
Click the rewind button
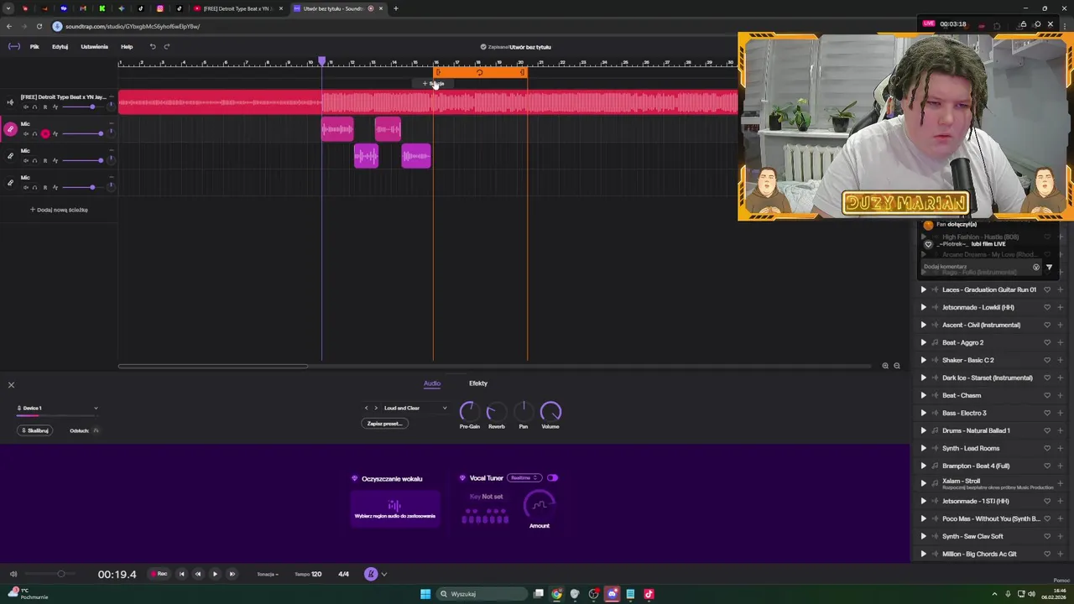(x=198, y=574)
